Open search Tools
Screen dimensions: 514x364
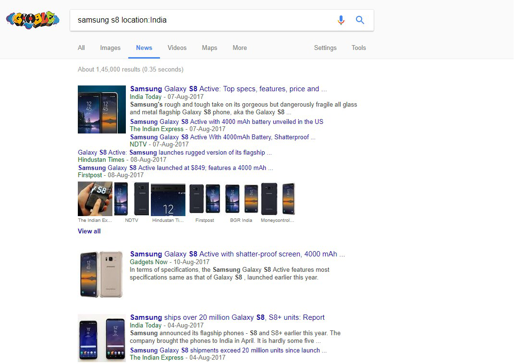tap(359, 48)
